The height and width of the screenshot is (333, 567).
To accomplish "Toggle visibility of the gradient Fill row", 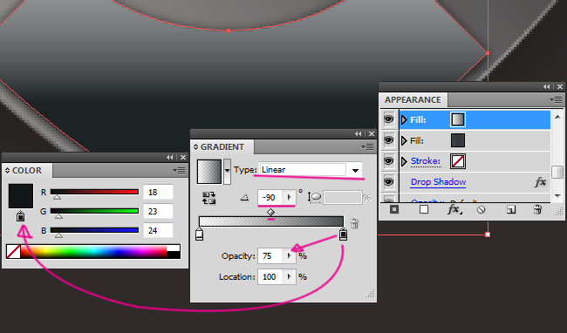I will point(389,119).
